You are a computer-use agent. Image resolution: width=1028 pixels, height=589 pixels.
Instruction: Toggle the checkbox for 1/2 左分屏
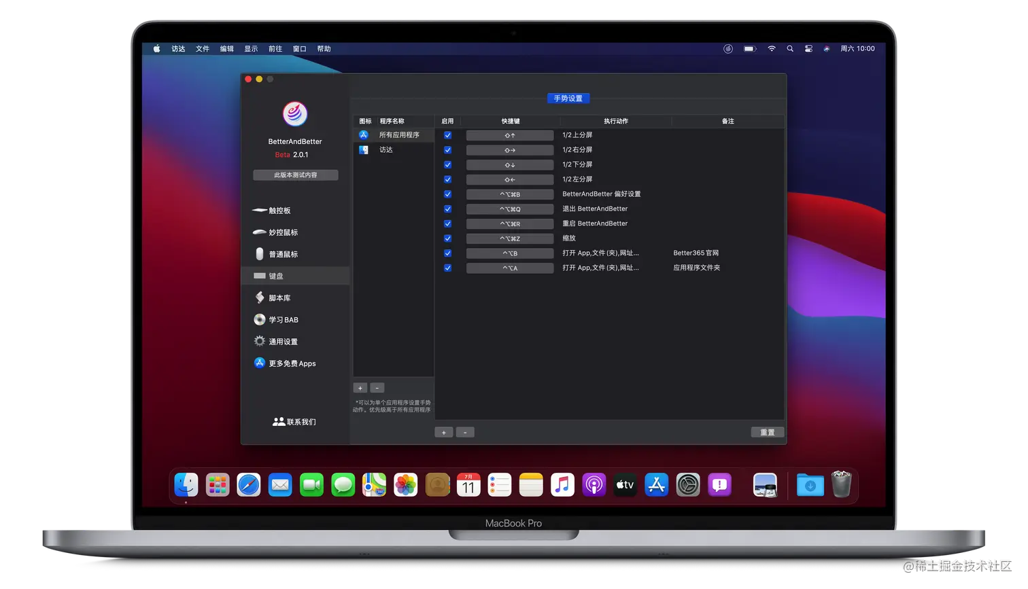click(x=447, y=179)
